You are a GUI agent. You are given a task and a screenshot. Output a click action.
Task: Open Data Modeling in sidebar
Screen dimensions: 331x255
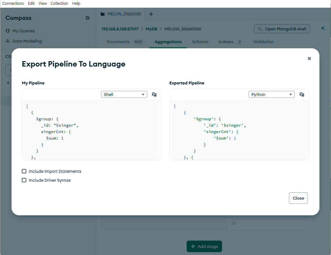(x=27, y=41)
